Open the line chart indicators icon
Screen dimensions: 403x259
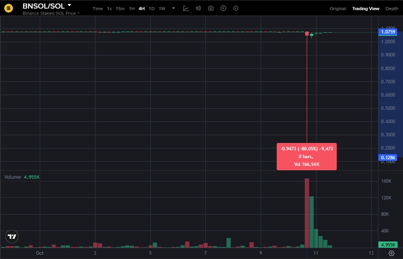click(186, 9)
